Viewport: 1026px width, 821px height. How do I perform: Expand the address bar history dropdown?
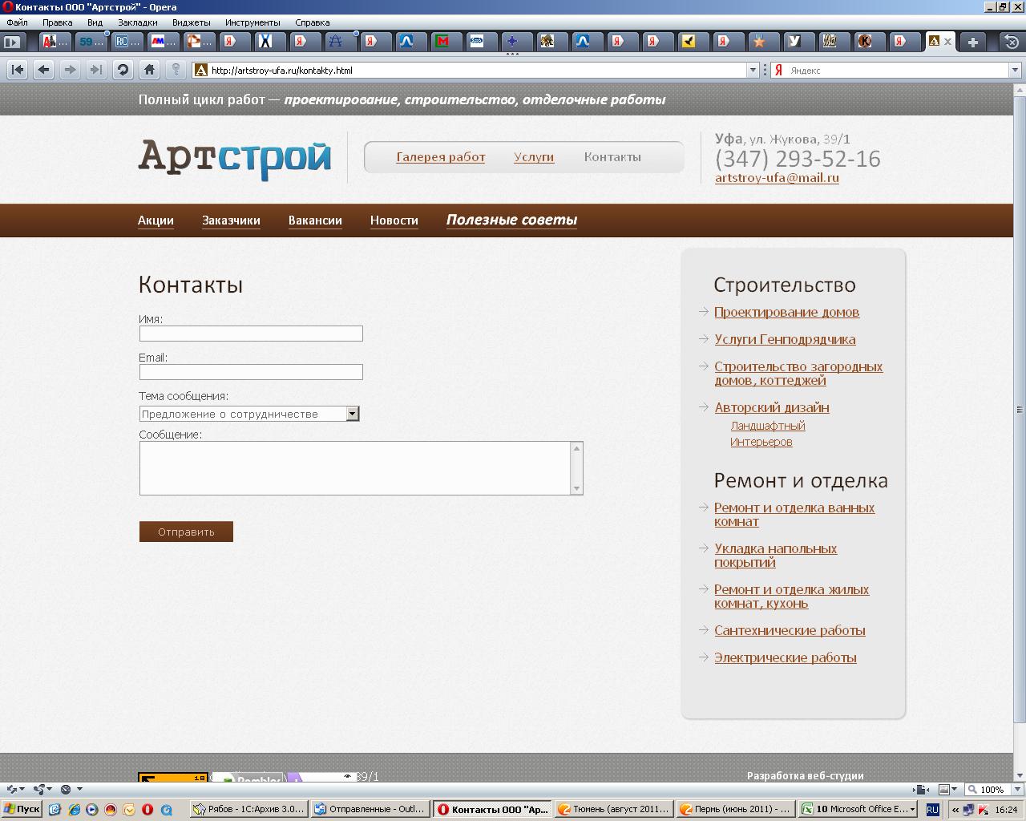pyautogui.click(x=753, y=70)
